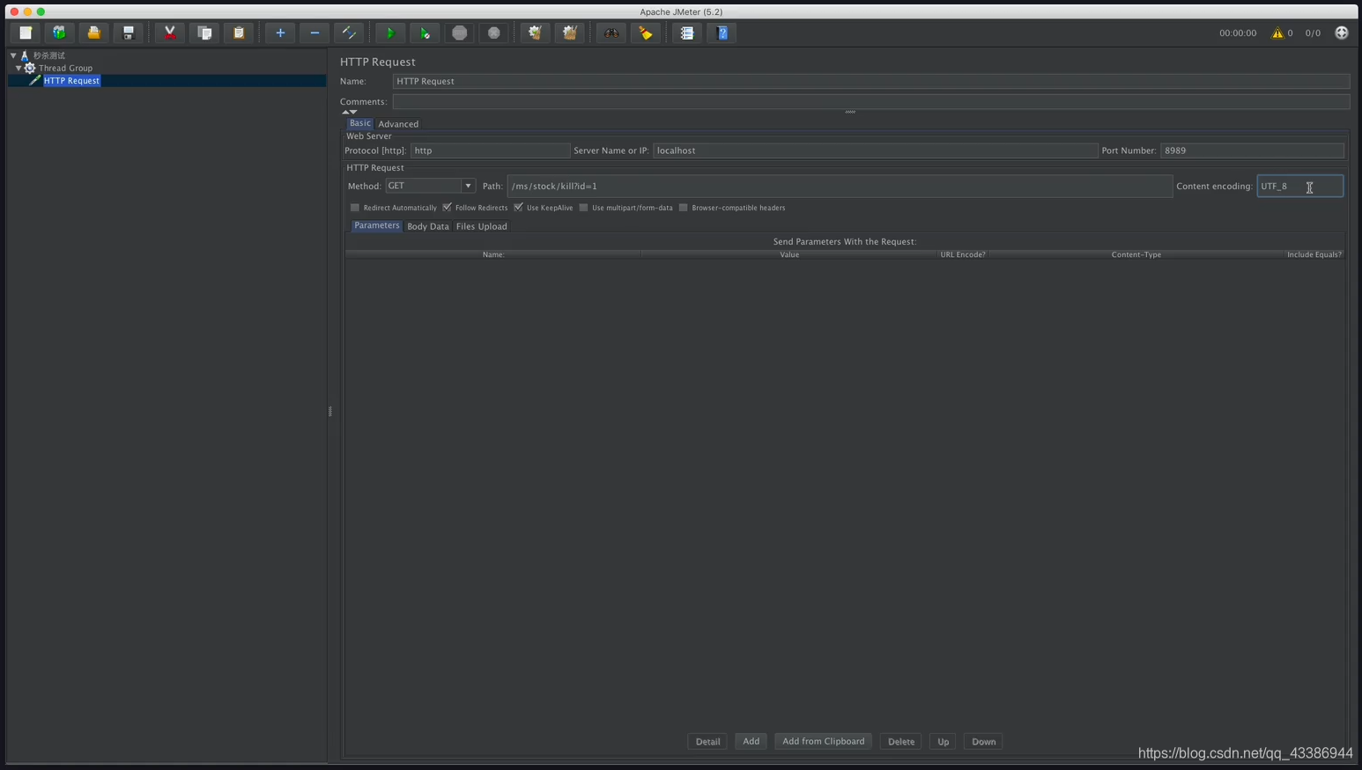The width and height of the screenshot is (1362, 770).
Task: Click the Name input field
Action: click(x=870, y=81)
